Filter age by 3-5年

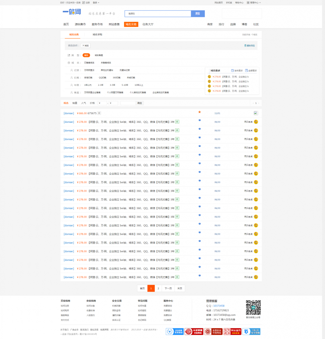pos(113,85)
